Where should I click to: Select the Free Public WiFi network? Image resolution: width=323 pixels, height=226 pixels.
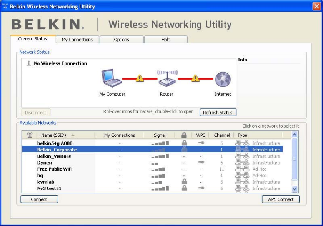[x=152, y=169]
